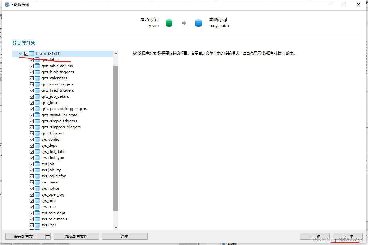Click the green MySQL source database icon

click(x=169, y=23)
